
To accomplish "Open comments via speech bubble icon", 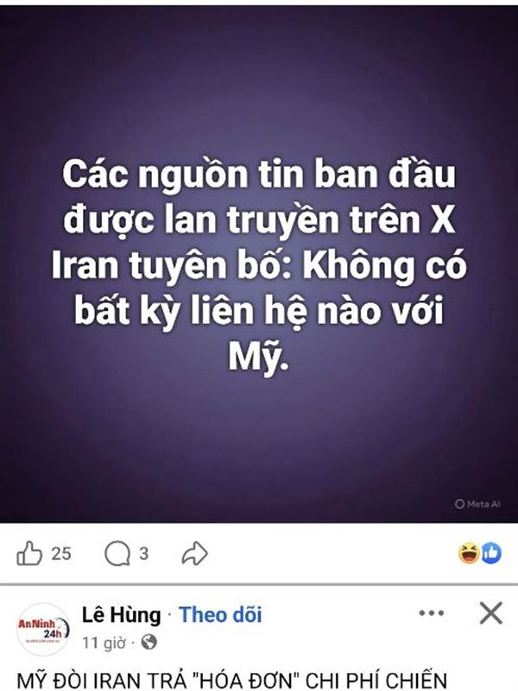I will pyautogui.click(x=117, y=554).
